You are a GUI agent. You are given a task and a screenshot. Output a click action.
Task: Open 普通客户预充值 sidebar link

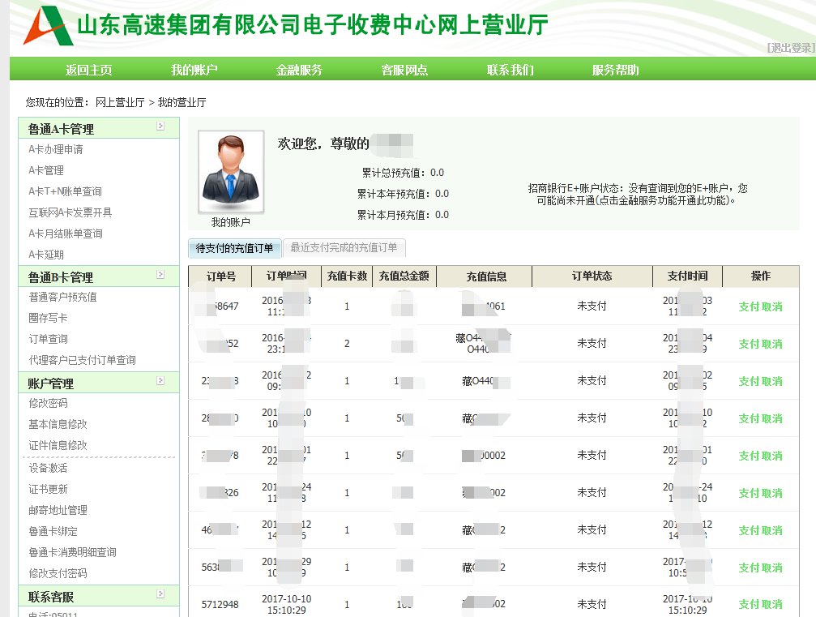pyautogui.click(x=62, y=298)
